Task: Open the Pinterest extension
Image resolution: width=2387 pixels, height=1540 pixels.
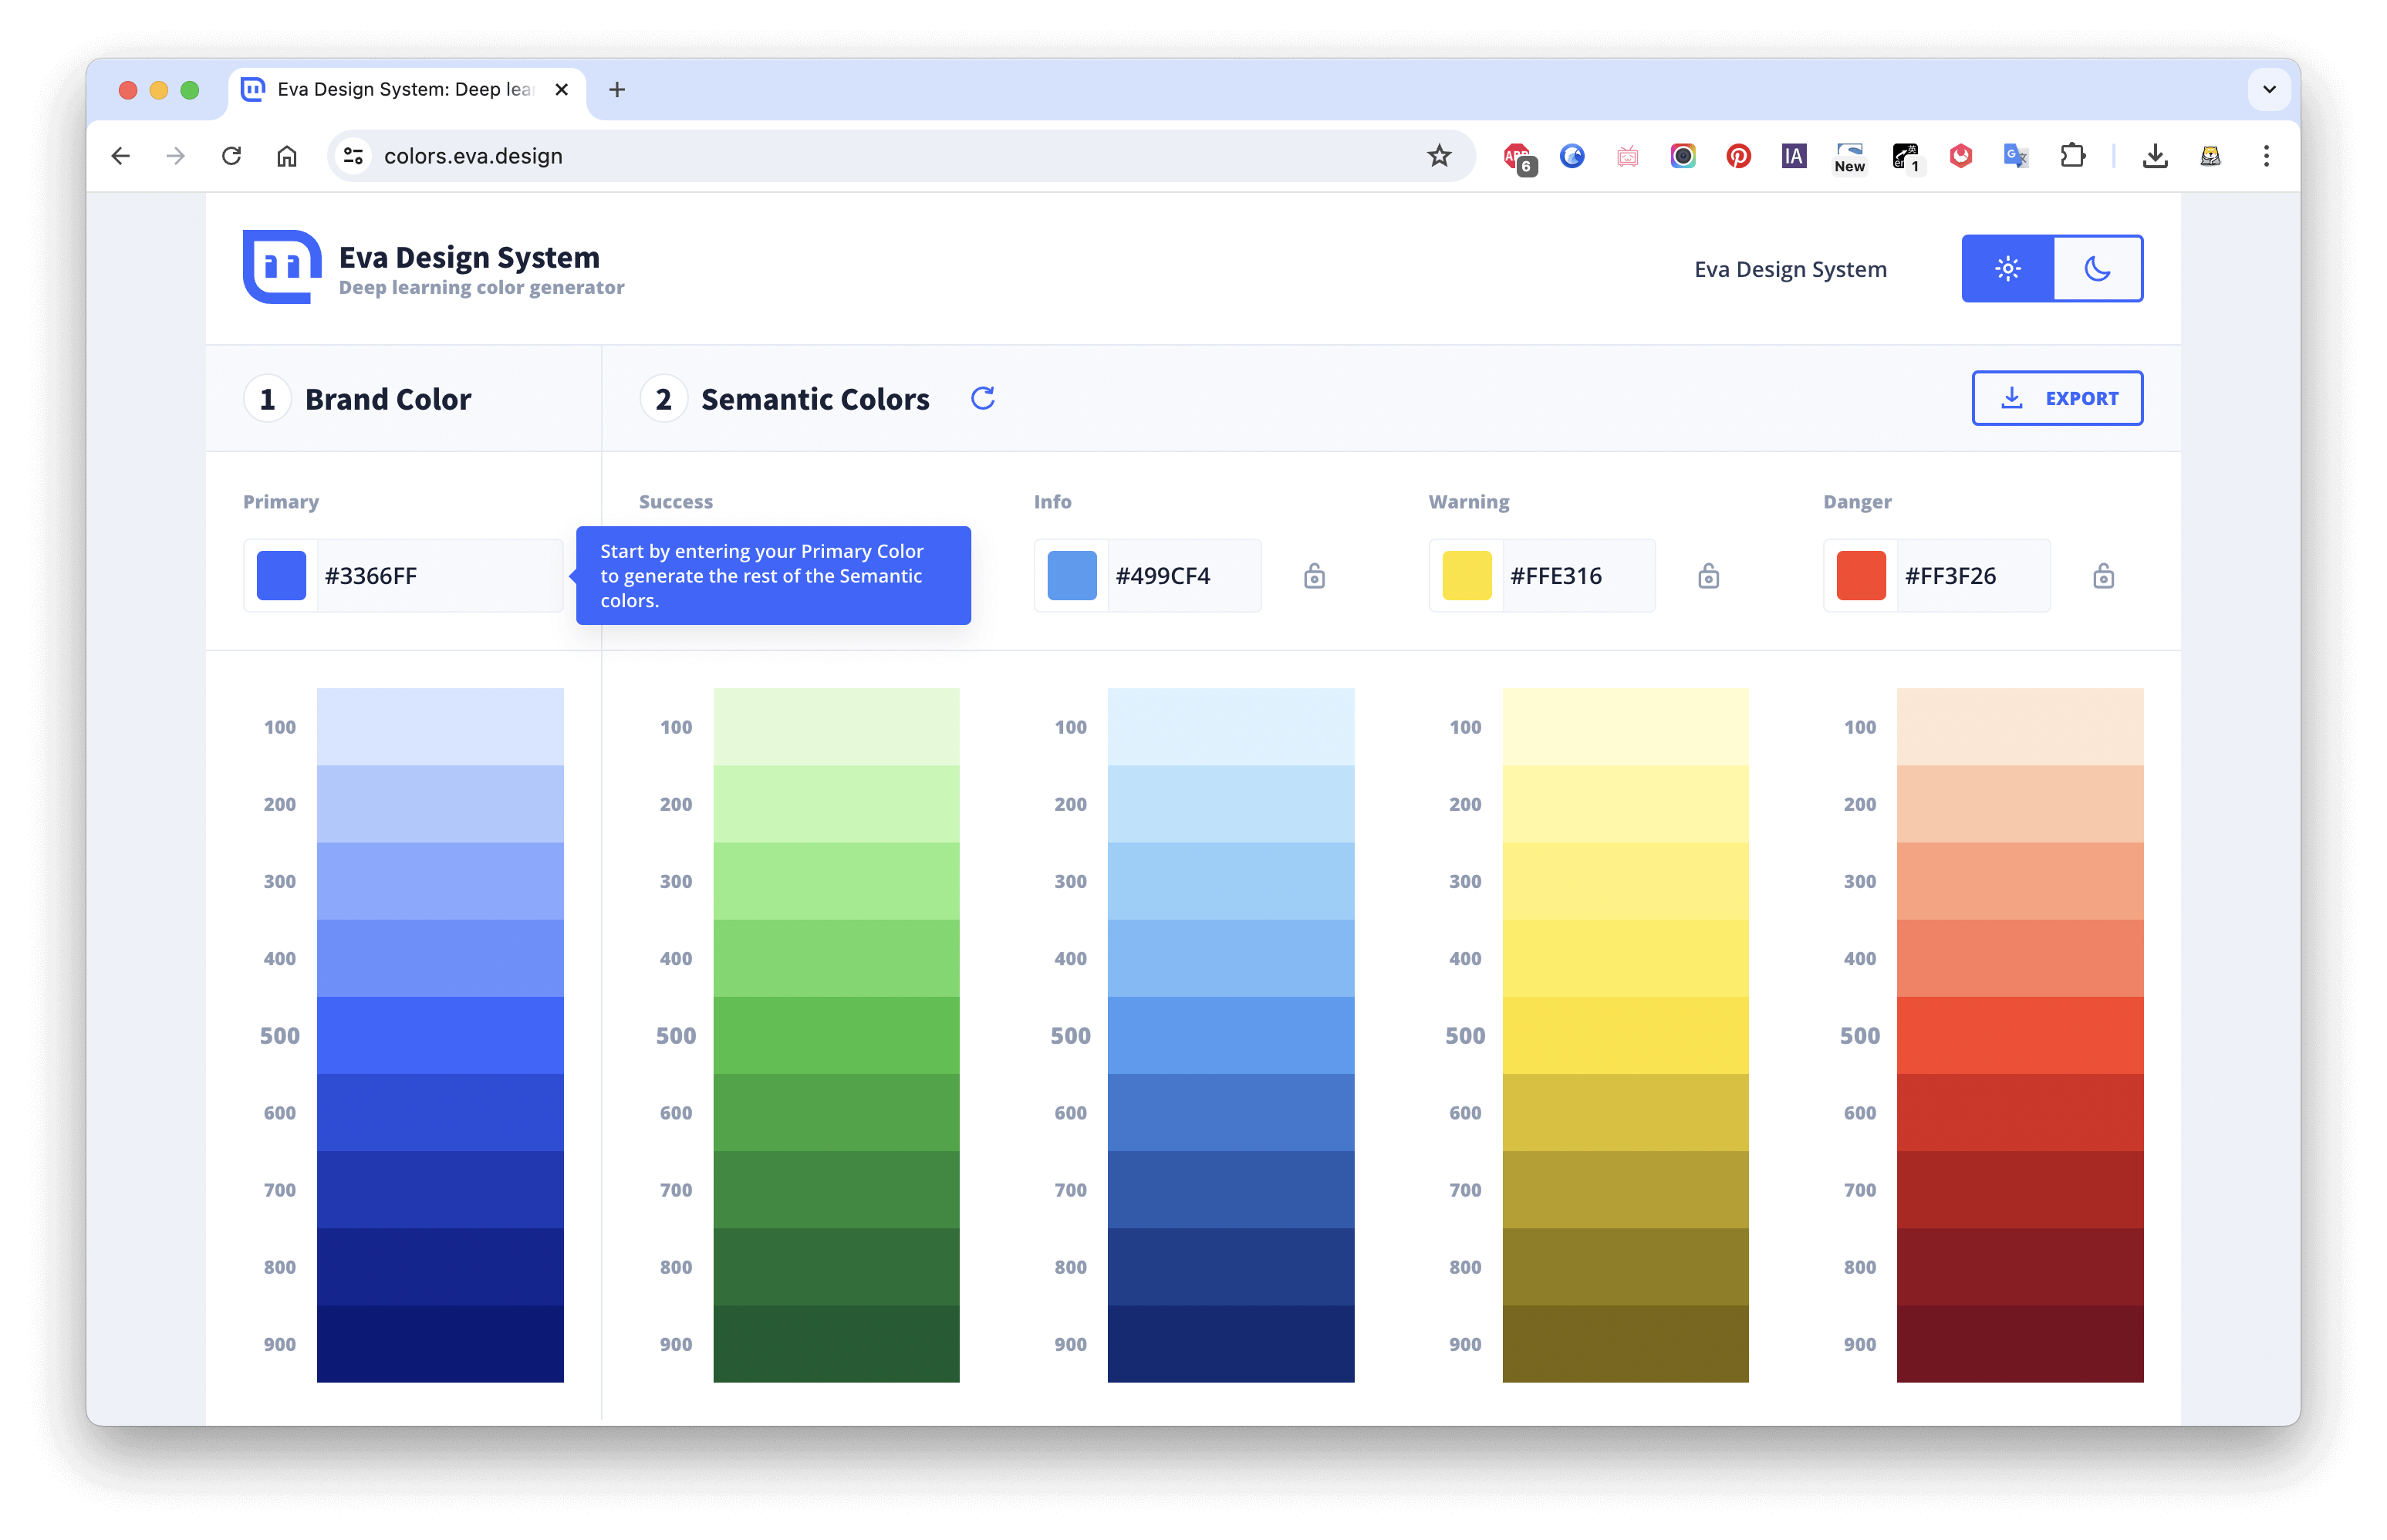Action: pyautogui.click(x=1738, y=156)
